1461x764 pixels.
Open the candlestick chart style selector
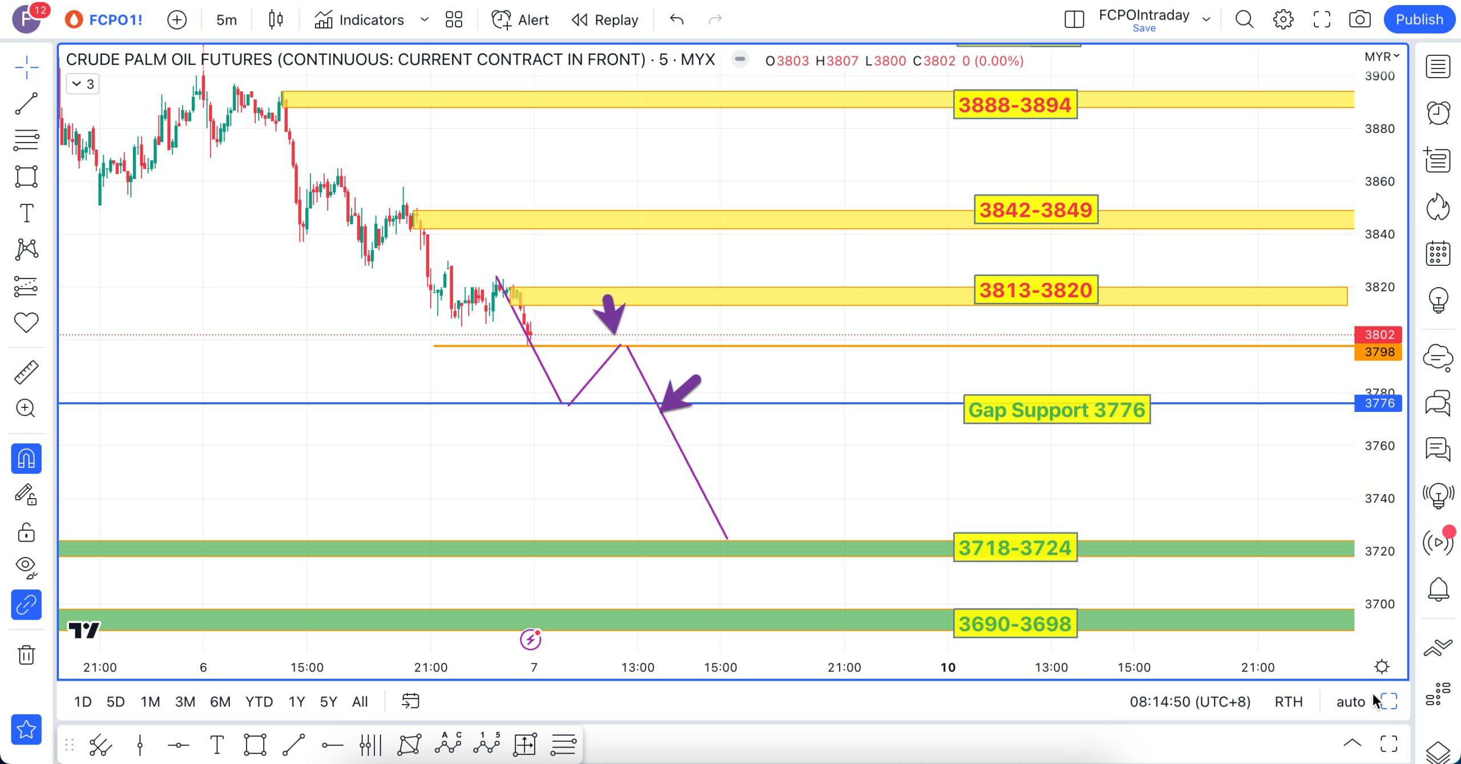pyautogui.click(x=276, y=20)
